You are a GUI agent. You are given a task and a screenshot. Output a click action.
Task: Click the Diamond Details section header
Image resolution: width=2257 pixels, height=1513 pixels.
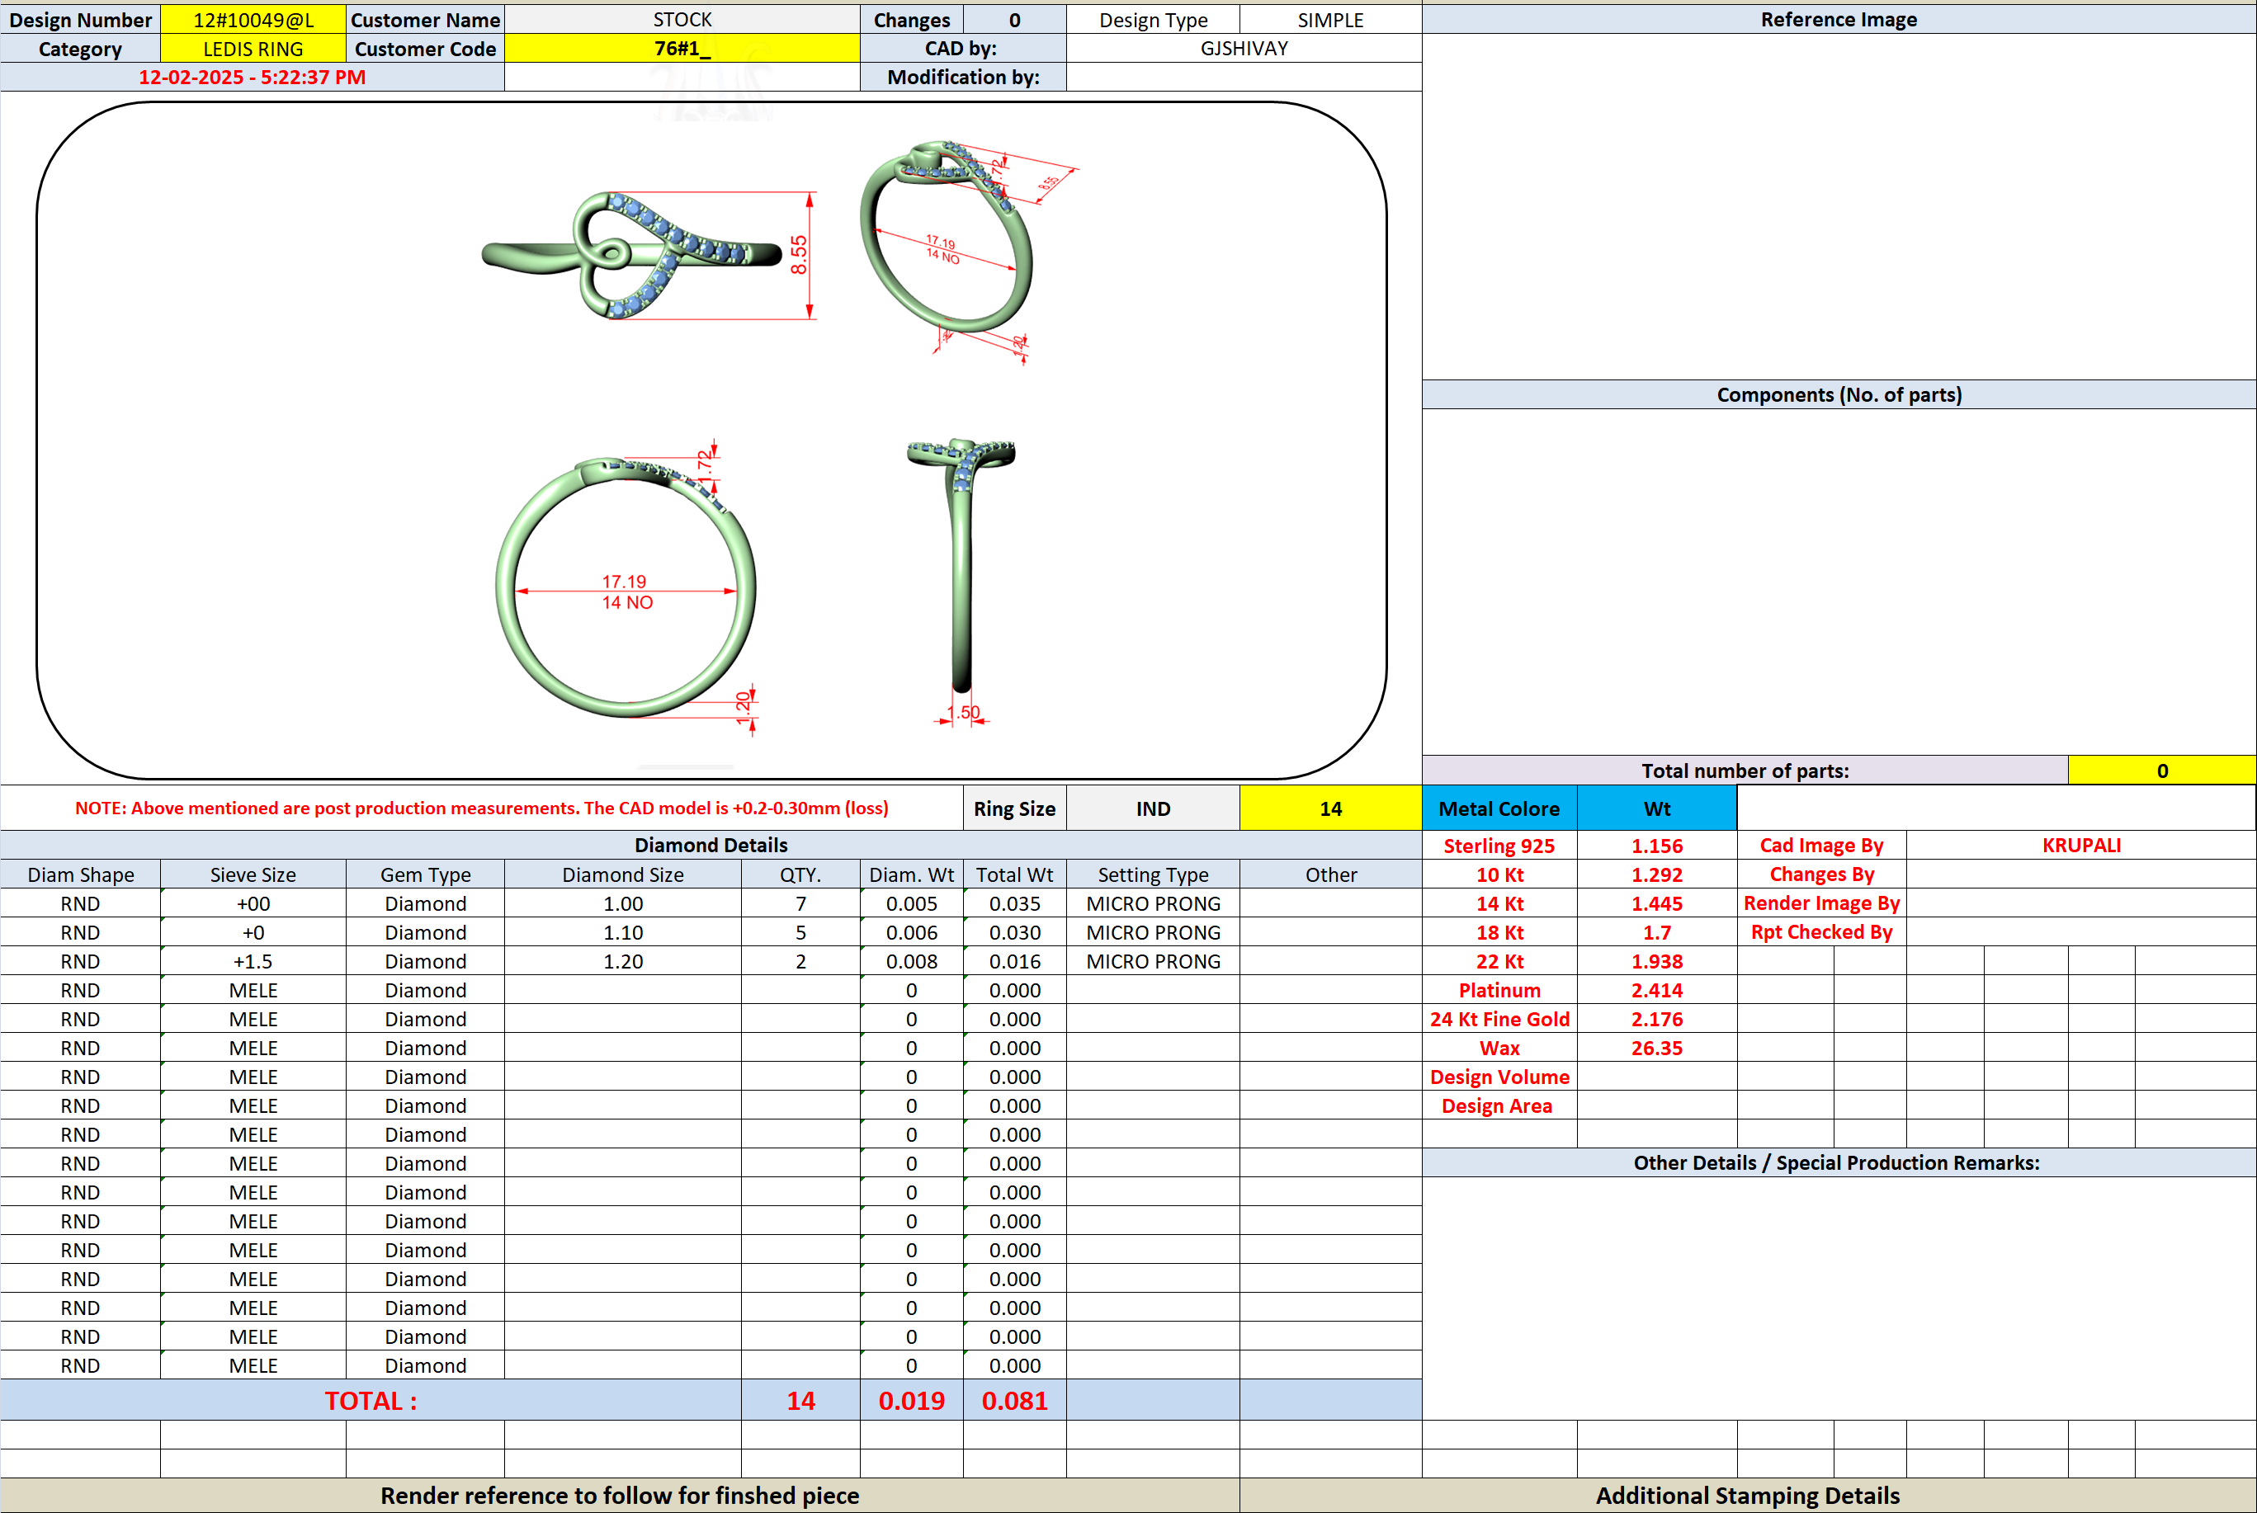pos(711,846)
